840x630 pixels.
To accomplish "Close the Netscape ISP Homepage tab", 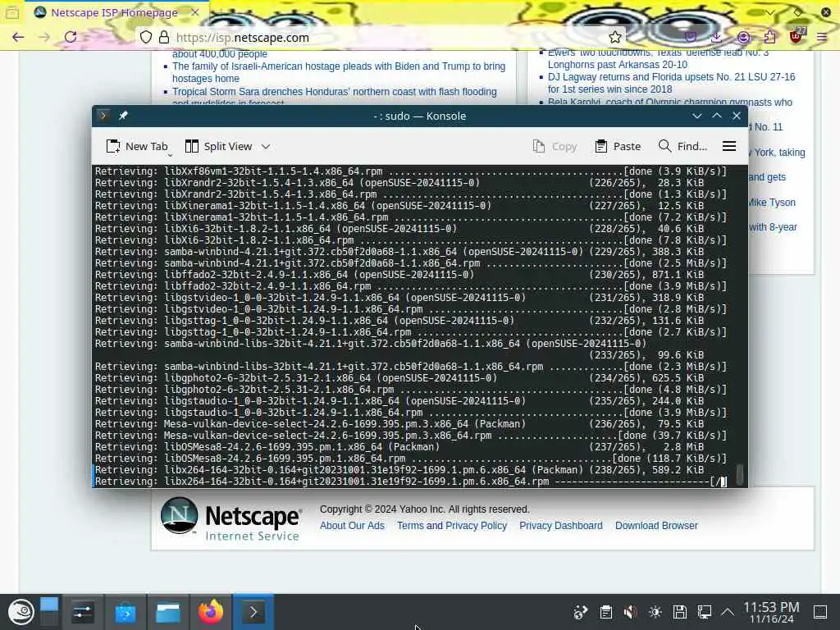I will (195, 12).
